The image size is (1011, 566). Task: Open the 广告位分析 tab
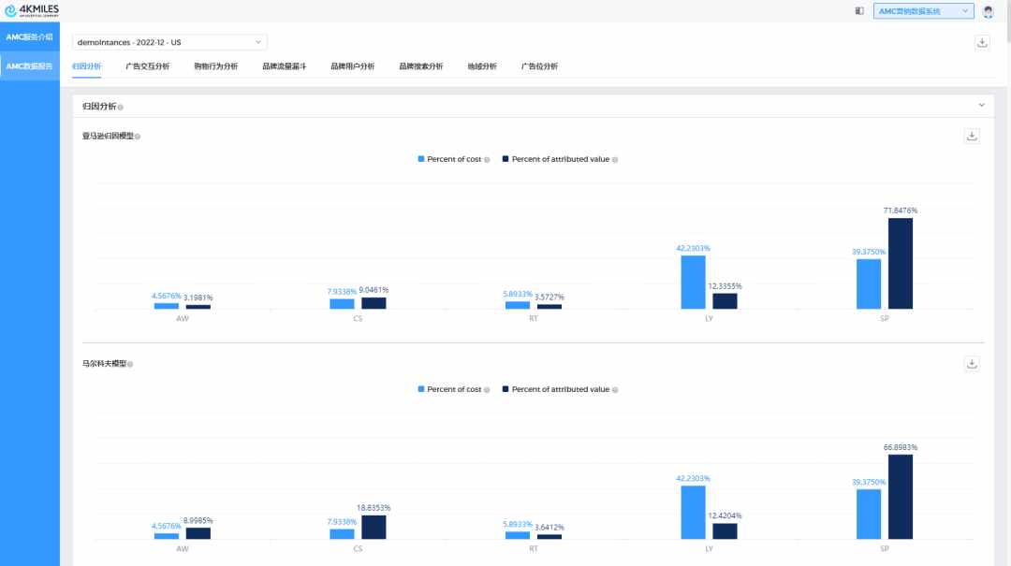click(540, 66)
